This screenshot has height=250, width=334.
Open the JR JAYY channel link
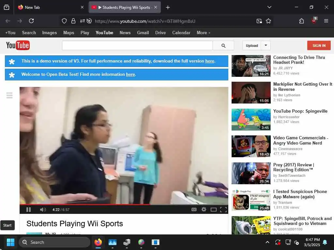coord(285,68)
